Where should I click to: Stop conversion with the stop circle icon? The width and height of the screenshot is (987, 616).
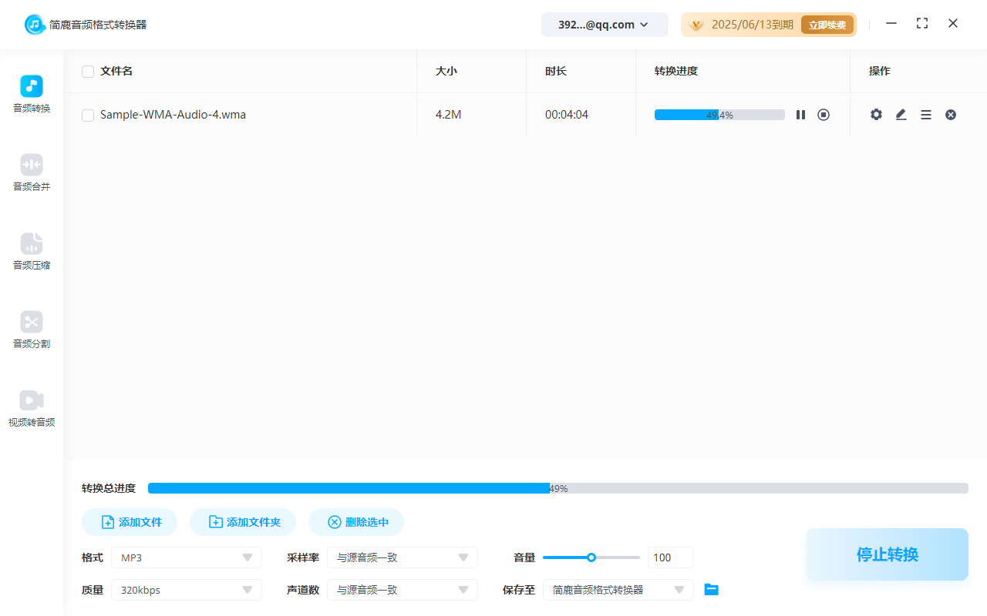pos(824,114)
